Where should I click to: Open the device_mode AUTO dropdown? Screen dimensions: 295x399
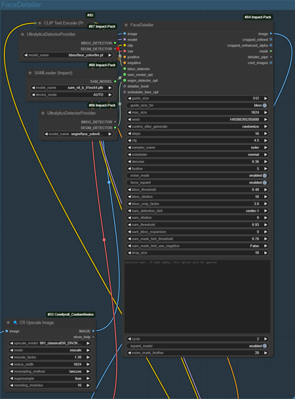click(x=71, y=94)
